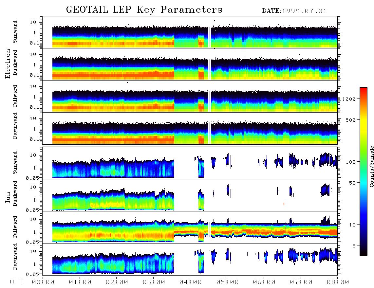Select the 5 color bar tick label

click(354, 245)
